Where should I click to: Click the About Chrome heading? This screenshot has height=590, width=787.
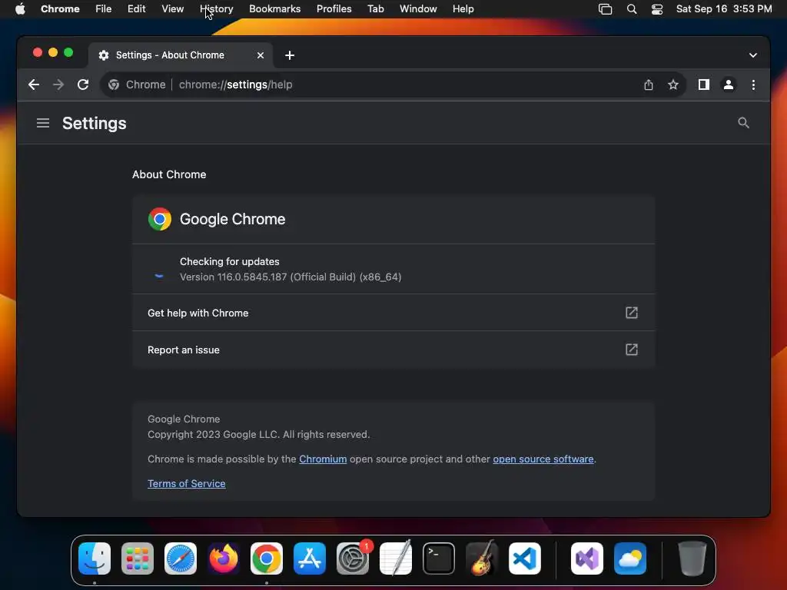point(169,174)
